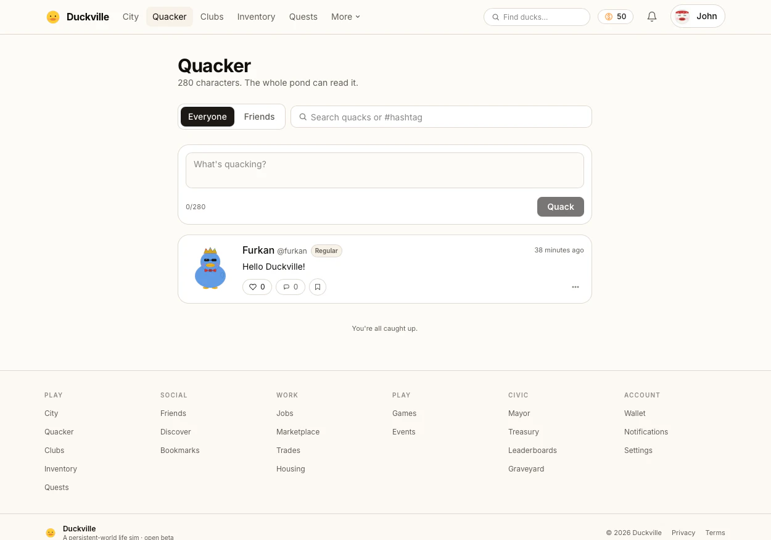The height and width of the screenshot is (540, 771).
Task: Select the Everyone feed filter
Action: 207,117
